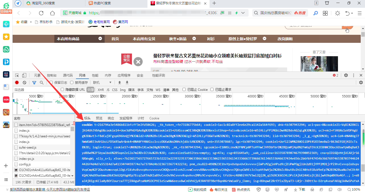Click the yellow star favorites sidebar icon
Screen dimensions: 365x193
(x=6, y=37)
